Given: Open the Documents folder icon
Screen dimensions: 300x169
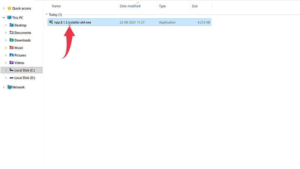Looking at the screenshot, I should (12, 33).
